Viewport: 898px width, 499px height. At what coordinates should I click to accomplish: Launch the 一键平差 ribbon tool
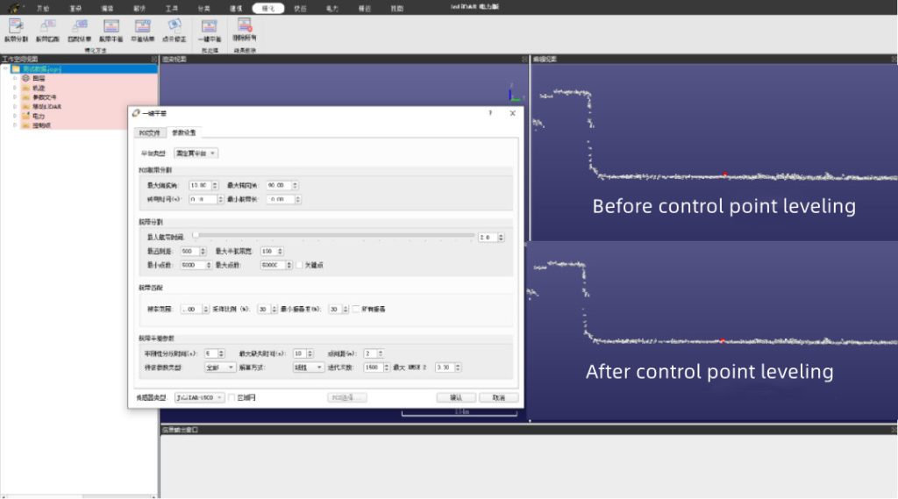(209, 30)
